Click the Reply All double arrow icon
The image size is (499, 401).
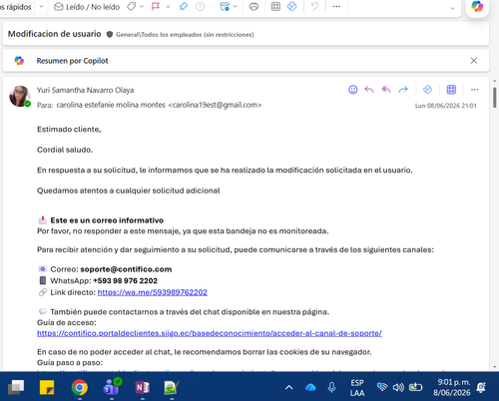(x=386, y=90)
